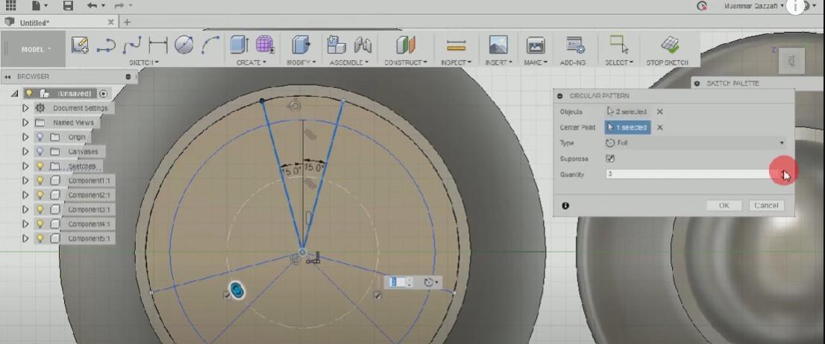Close the Untitled* document tab
Screen dimensions: 825x344
110,22
